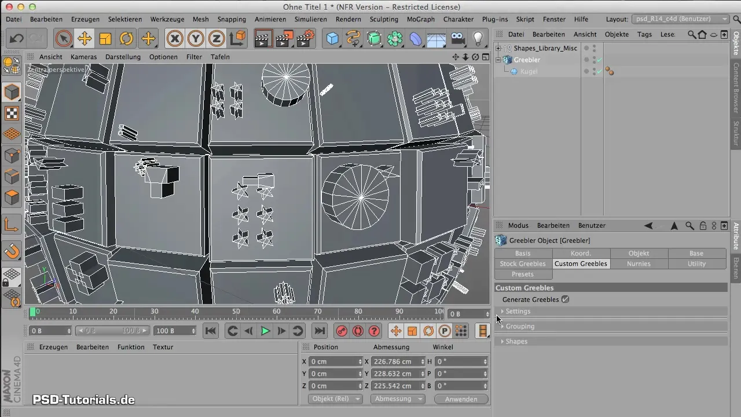Click the X position field
Image resolution: width=741 pixels, height=417 pixels.
click(335, 361)
